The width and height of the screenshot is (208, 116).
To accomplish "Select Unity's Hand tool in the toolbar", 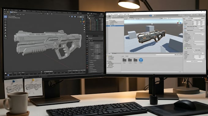I will (x=107, y=16).
